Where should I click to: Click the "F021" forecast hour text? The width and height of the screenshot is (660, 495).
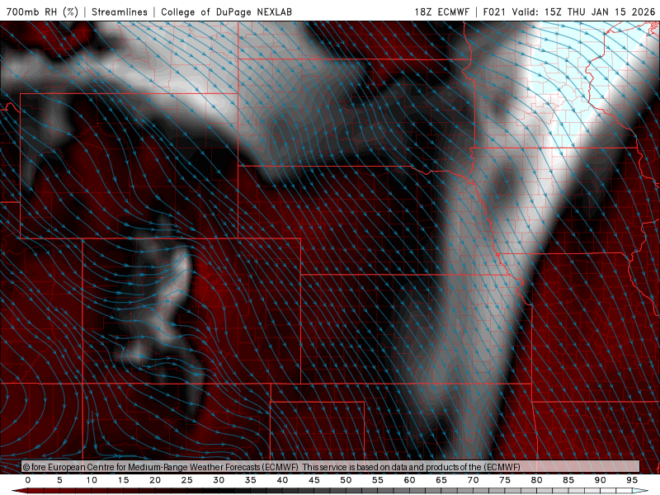[x=494, y=12]
